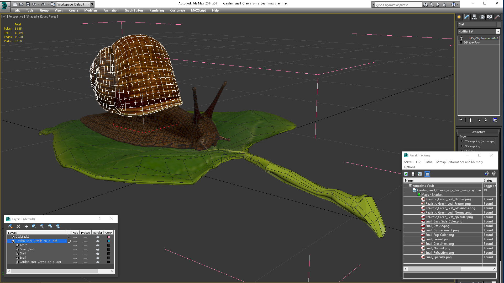504x283 pixels.
Task: Toggle Freeze for the Shell object
Action: click(x=85, y=254)
